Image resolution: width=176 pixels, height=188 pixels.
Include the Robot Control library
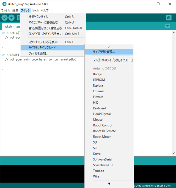(109, 125)
